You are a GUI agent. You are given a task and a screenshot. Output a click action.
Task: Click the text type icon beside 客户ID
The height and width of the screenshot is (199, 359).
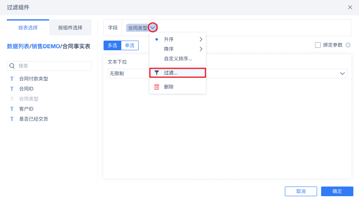pos(12,109)
